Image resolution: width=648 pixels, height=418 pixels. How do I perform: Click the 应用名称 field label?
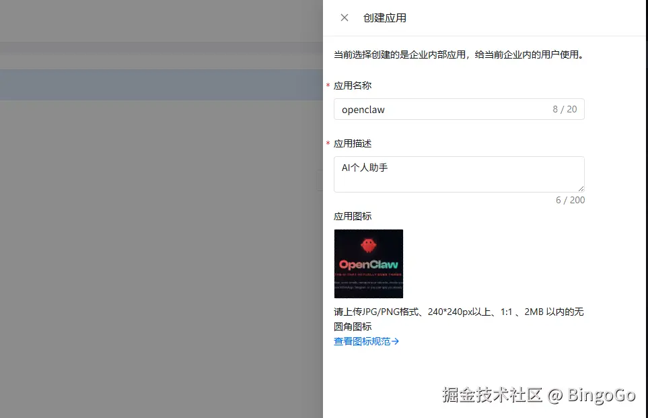[x=351, y=85]
